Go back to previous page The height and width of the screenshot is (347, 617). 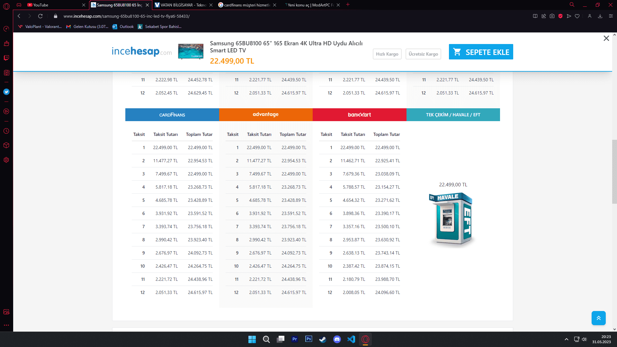point(19,16)
